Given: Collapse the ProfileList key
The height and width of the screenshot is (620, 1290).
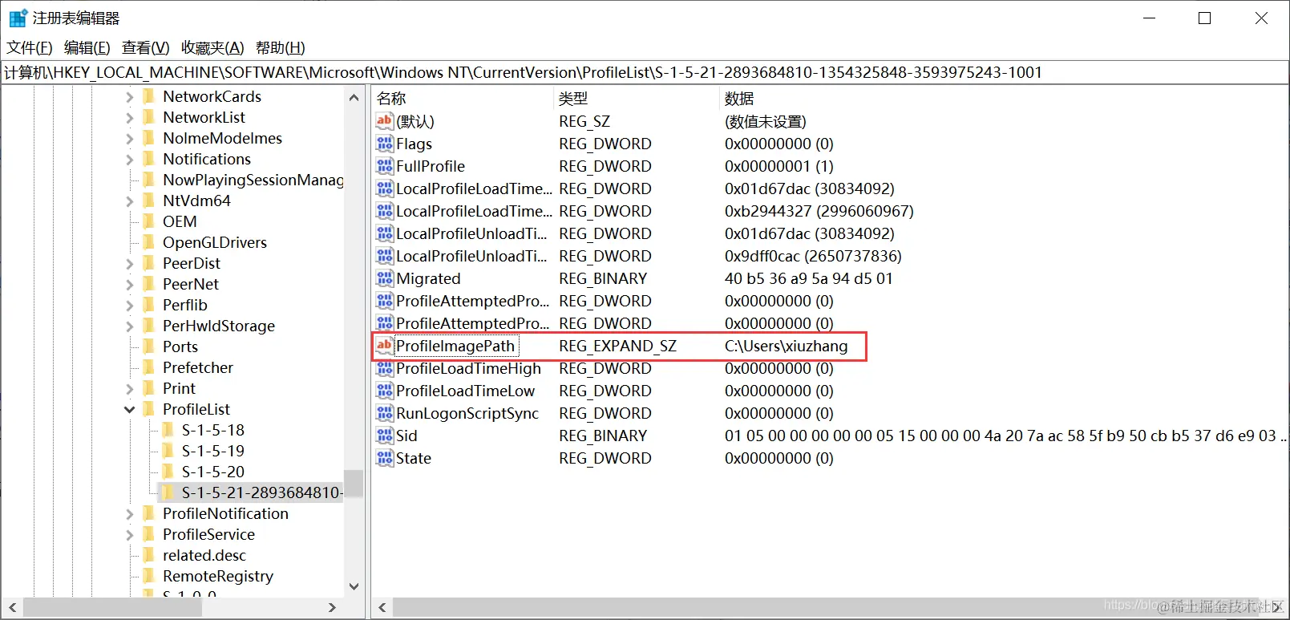Looking at the screenshot, I should point(130,410).
